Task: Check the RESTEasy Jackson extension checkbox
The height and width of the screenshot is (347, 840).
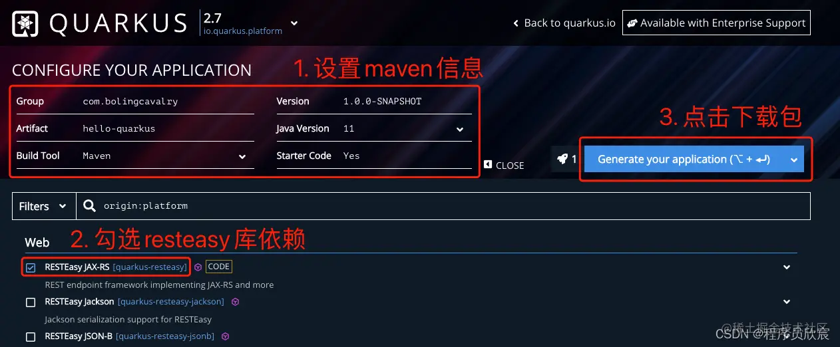Action: (31, 302)
